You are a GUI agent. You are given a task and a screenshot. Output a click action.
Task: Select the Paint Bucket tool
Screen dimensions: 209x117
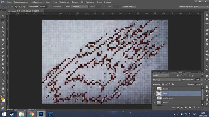pos(3,60)
